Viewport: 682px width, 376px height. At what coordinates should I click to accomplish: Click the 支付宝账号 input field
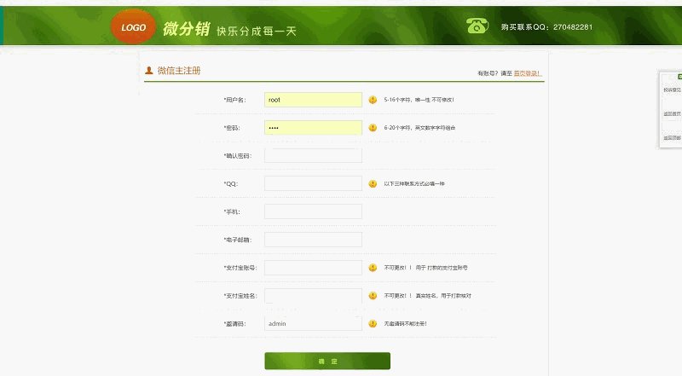click(313, 268)
